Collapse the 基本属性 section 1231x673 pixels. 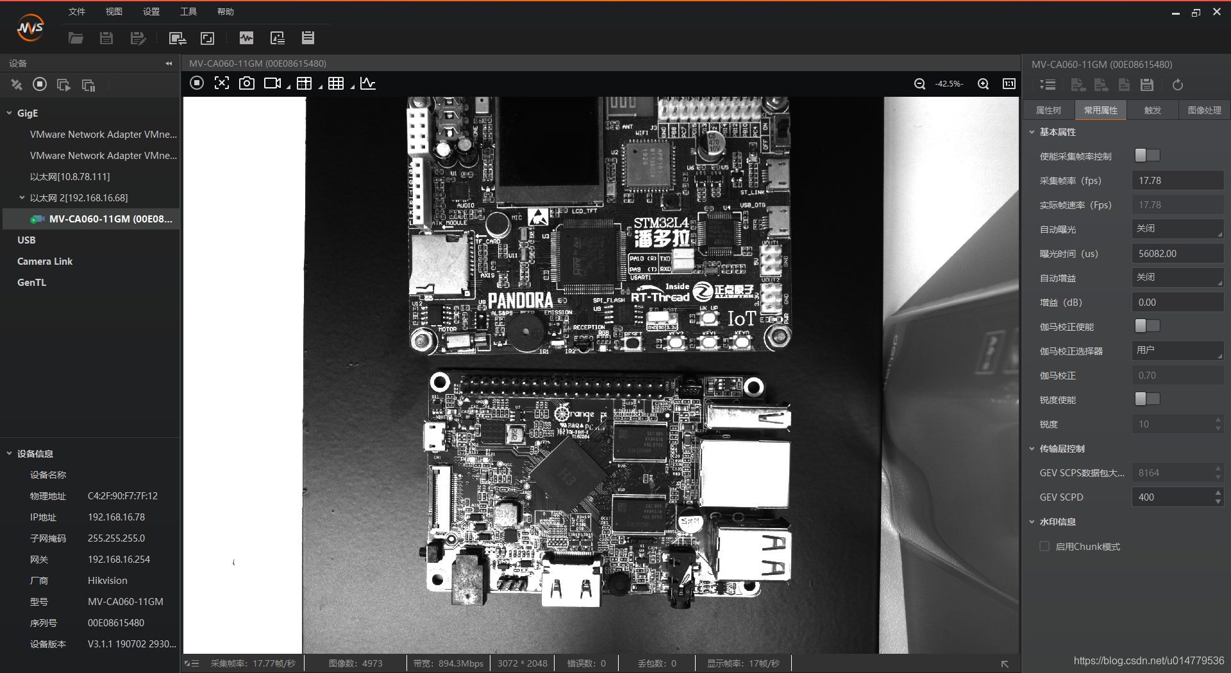tap(1032, 131)
